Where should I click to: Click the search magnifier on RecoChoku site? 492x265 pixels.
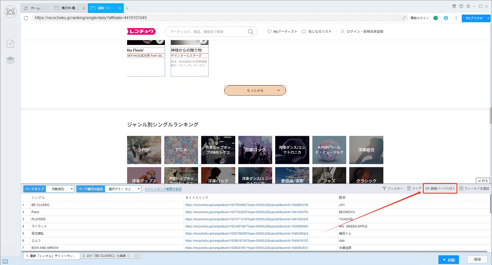point(251,31)
